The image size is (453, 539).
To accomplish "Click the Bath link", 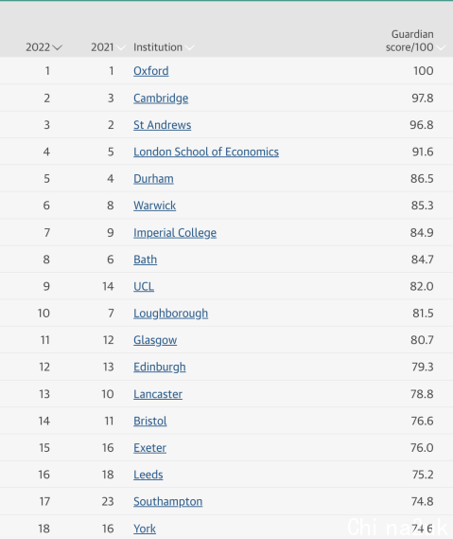I will (145, 260).
